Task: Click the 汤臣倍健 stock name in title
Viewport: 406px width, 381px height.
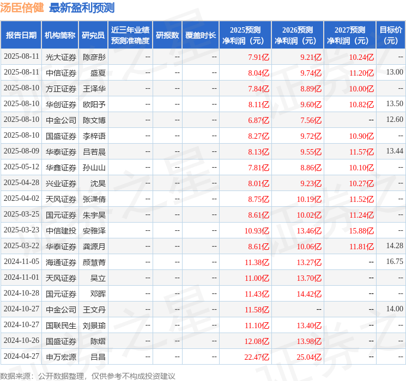Action: (23, 8)
